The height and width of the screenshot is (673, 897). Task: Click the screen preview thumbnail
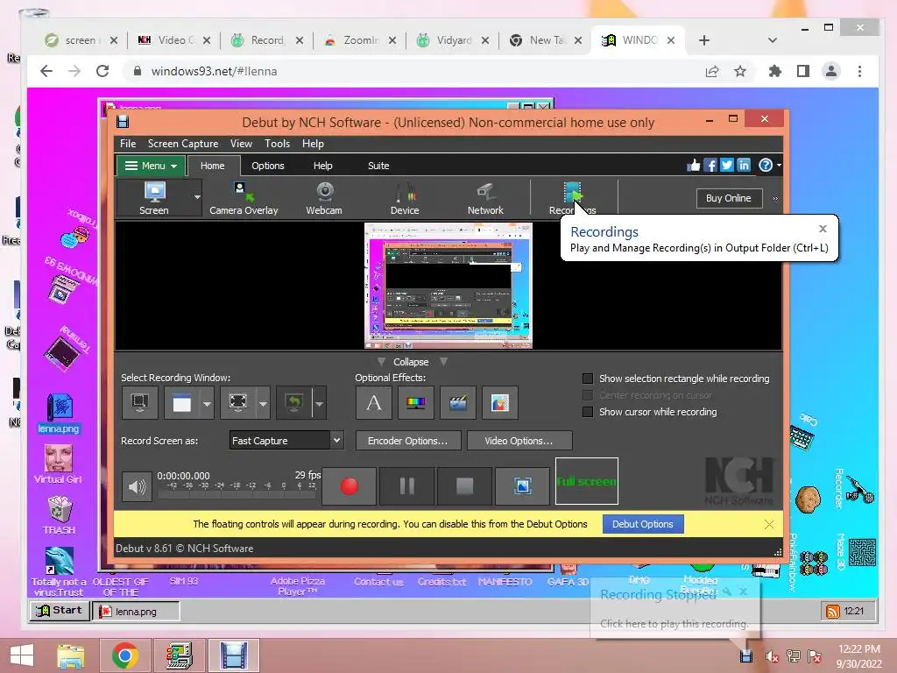pyautogui.click(x=448, y=286)
